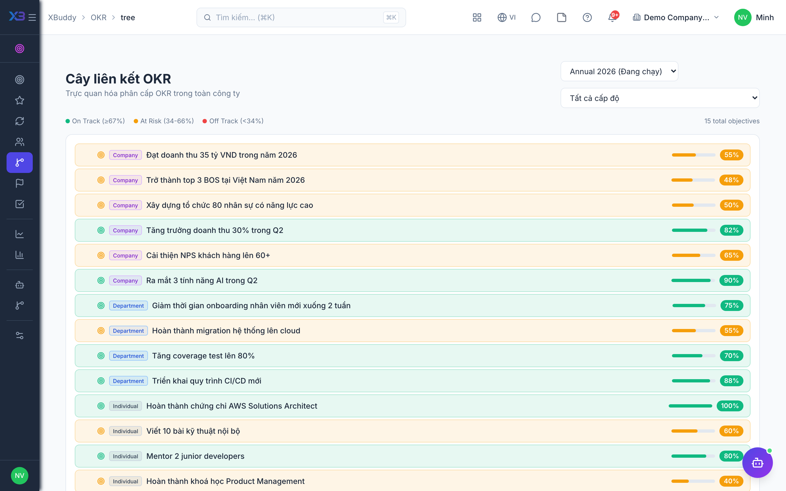The image size is (786, 491).
Task: Click Company tag on 'Cải thiện NPS' row
Action: (x=125, y=255)
